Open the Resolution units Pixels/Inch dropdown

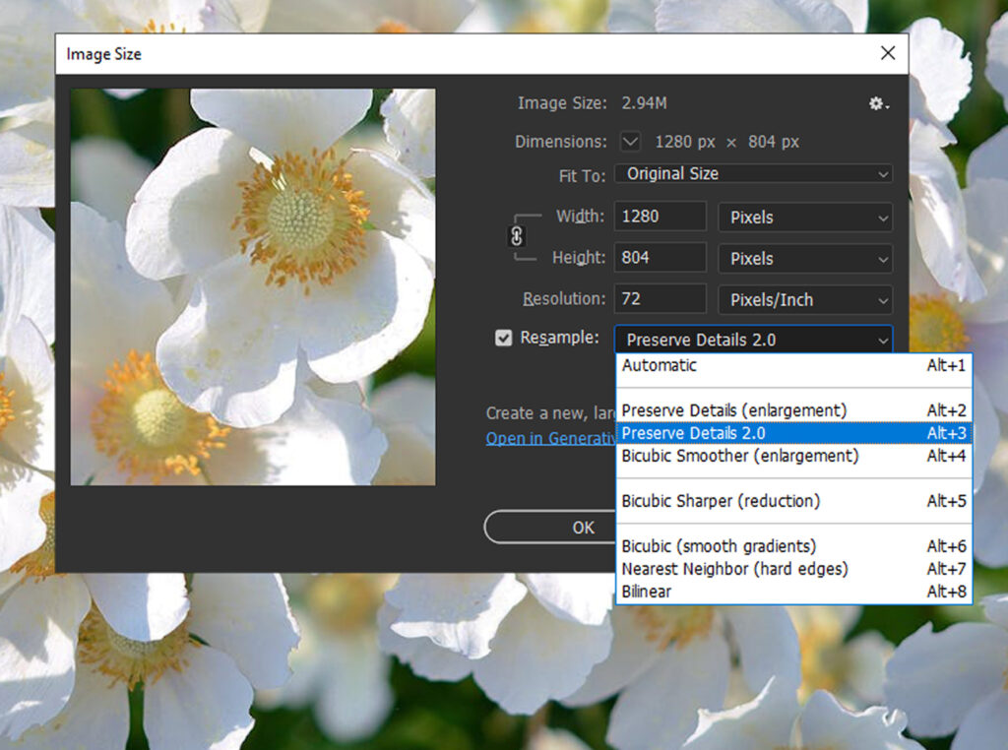(805, 299)
